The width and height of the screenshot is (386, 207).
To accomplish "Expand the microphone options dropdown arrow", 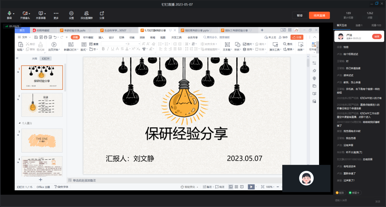I will coord(13,13).
